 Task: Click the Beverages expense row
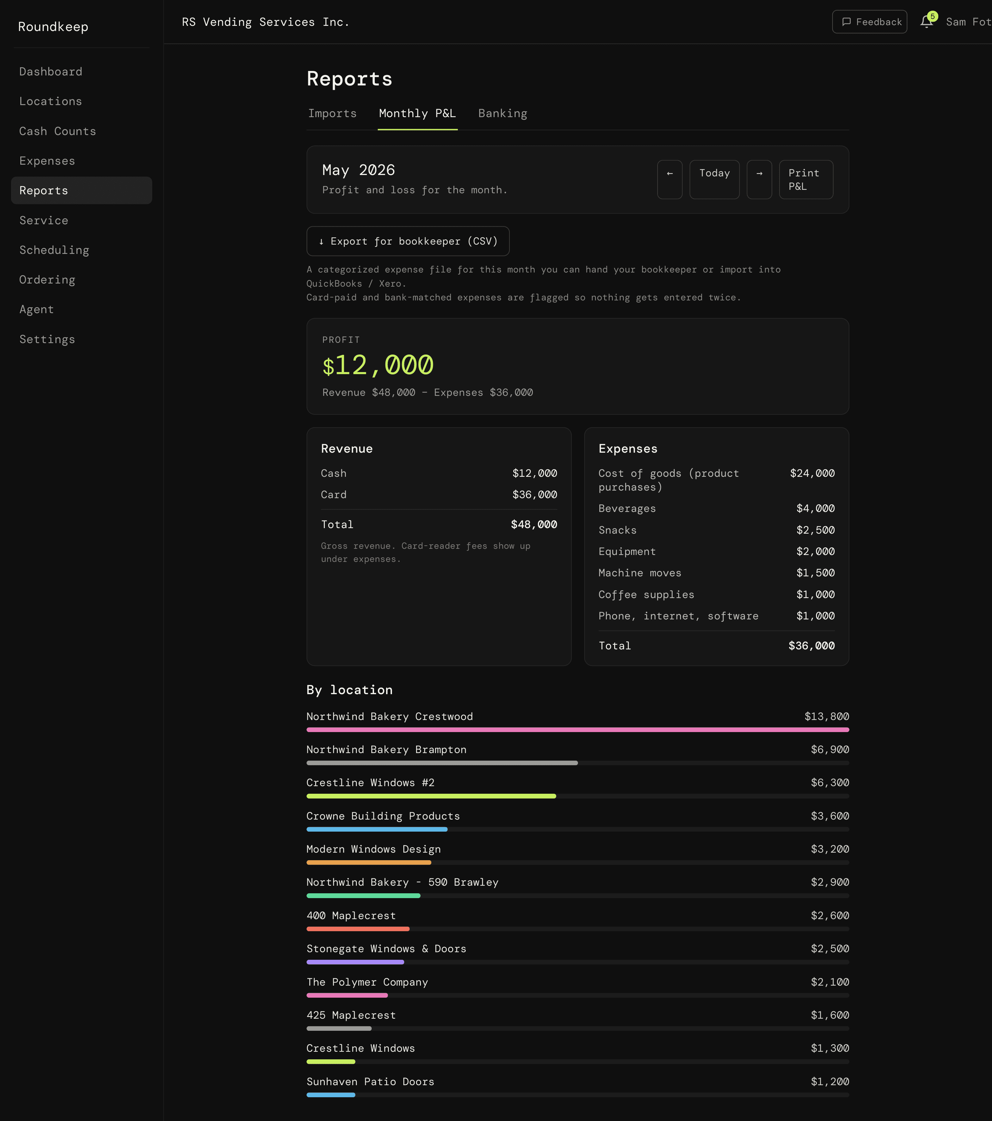716,508
